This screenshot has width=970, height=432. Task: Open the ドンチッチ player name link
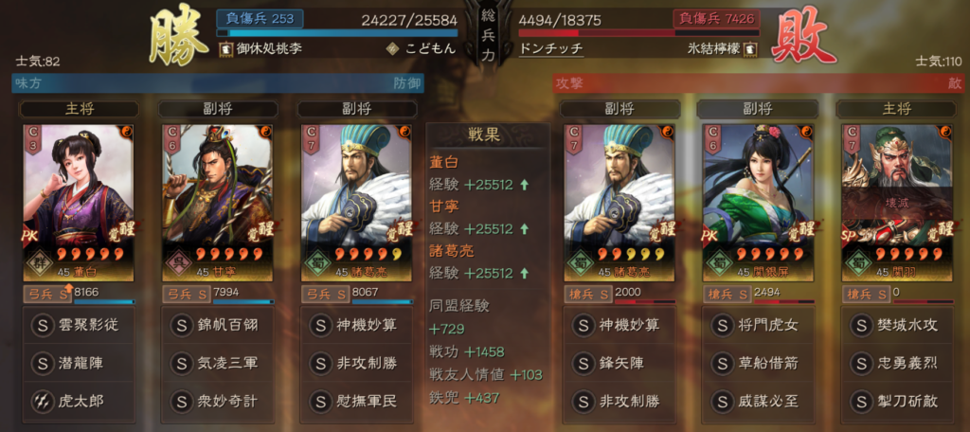(551, 49)
